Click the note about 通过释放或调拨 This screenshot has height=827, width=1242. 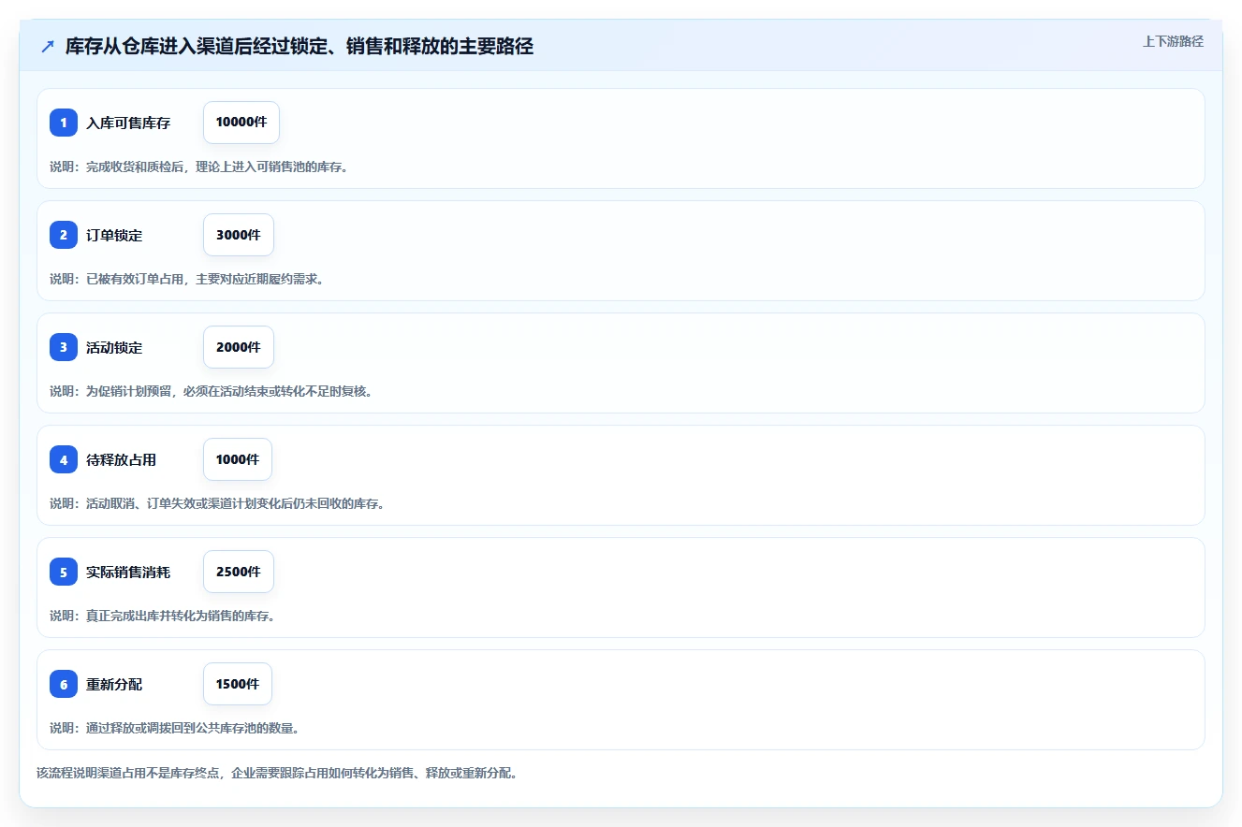coord(174,728)
